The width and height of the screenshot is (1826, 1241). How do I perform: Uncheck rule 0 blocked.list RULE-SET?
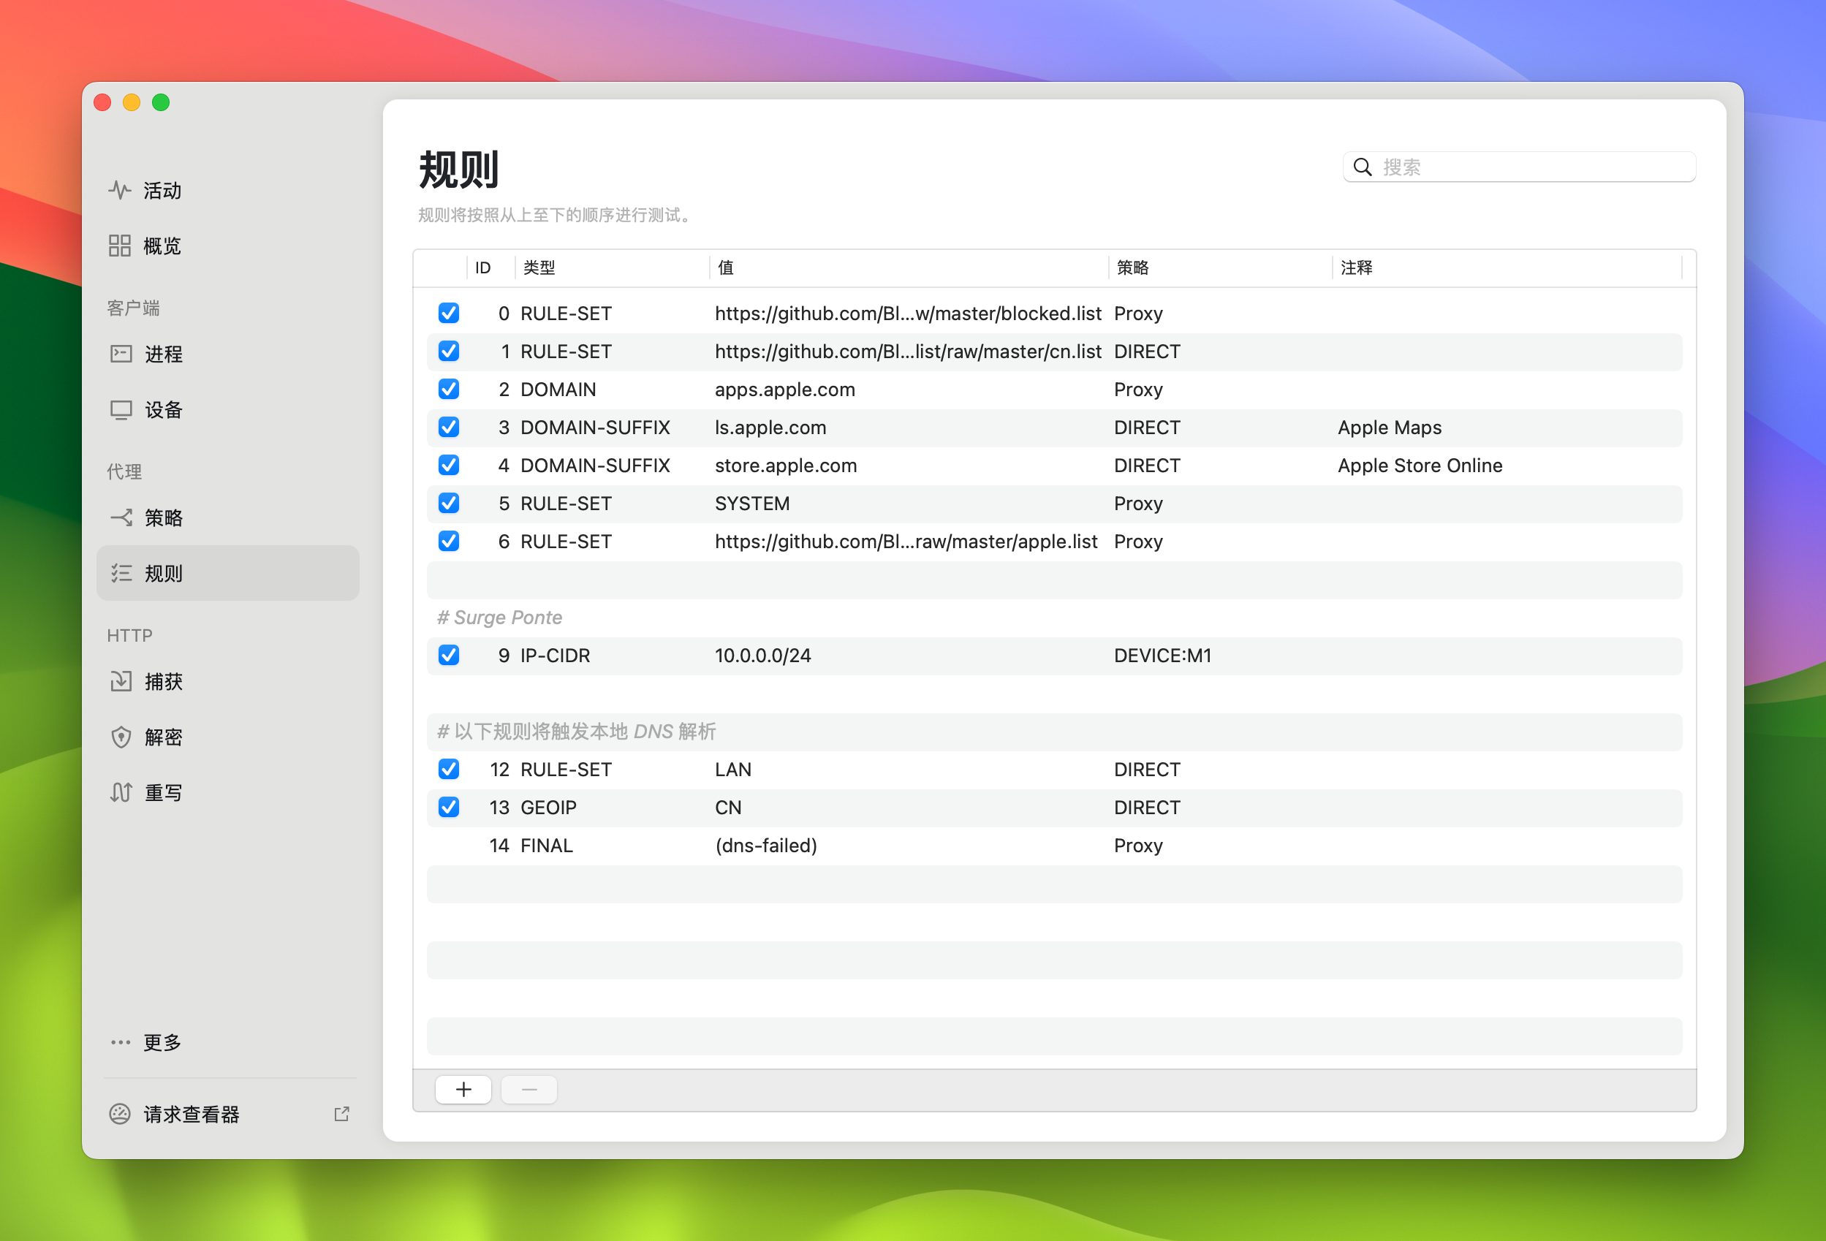pos(449,314)
